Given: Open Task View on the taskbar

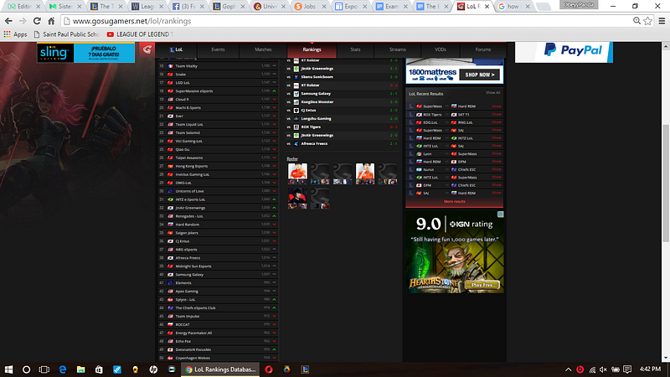Looking at the screenshot, I should click(44, 369).
